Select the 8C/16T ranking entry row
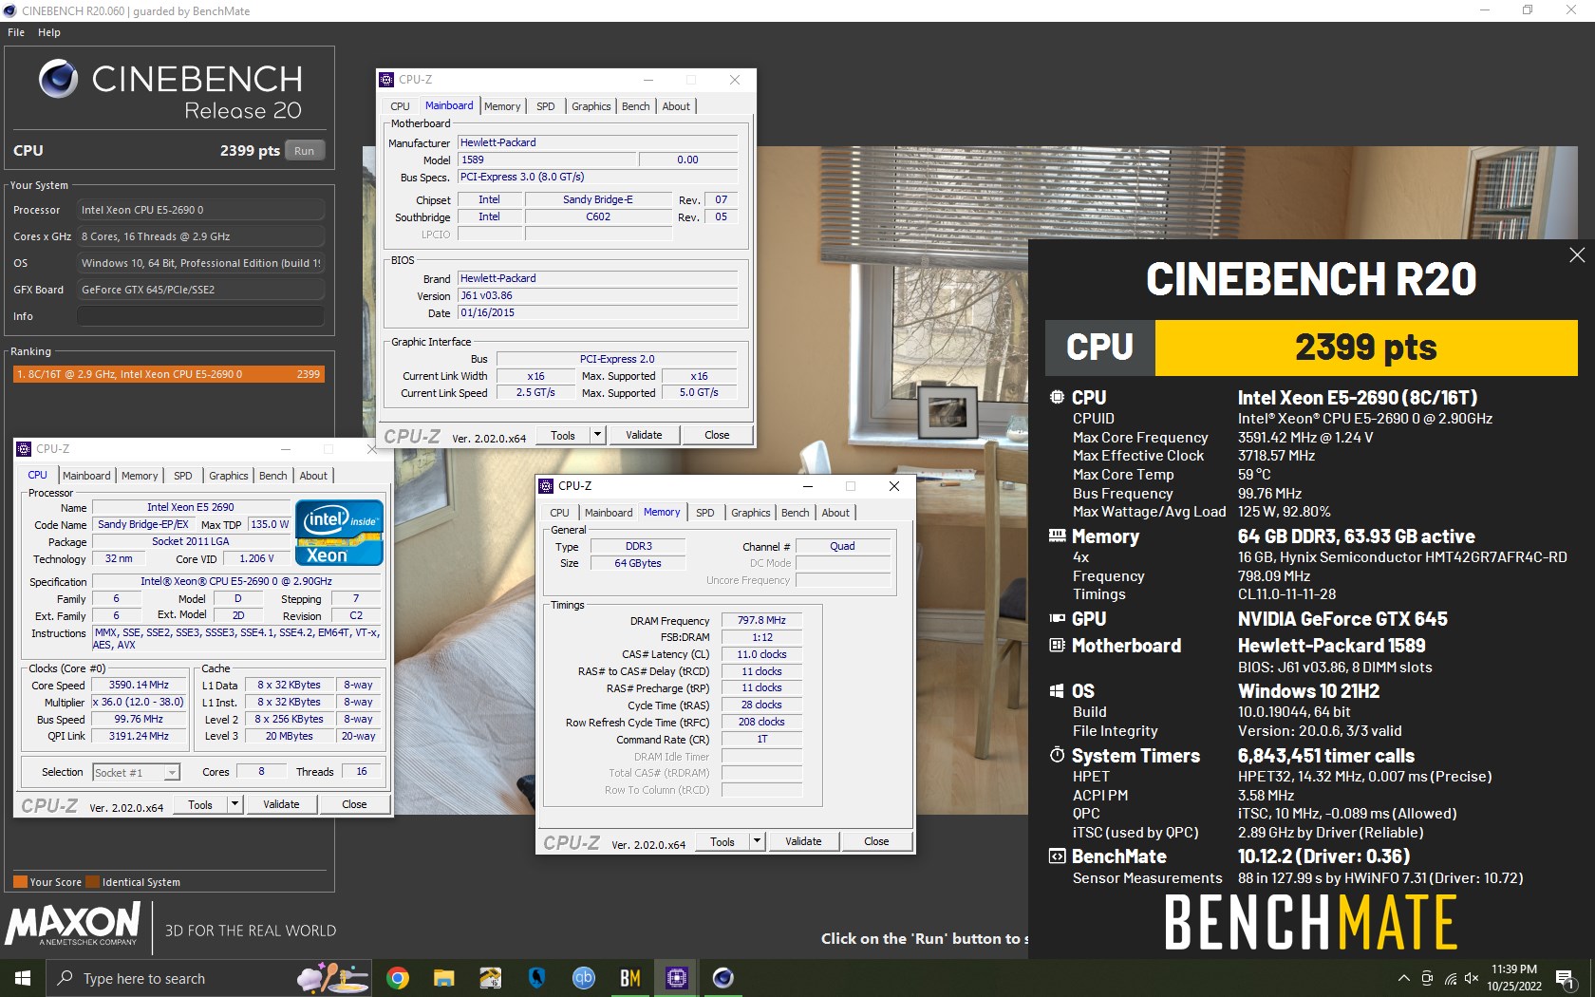 pyautogui.click(x=169, y=374)
